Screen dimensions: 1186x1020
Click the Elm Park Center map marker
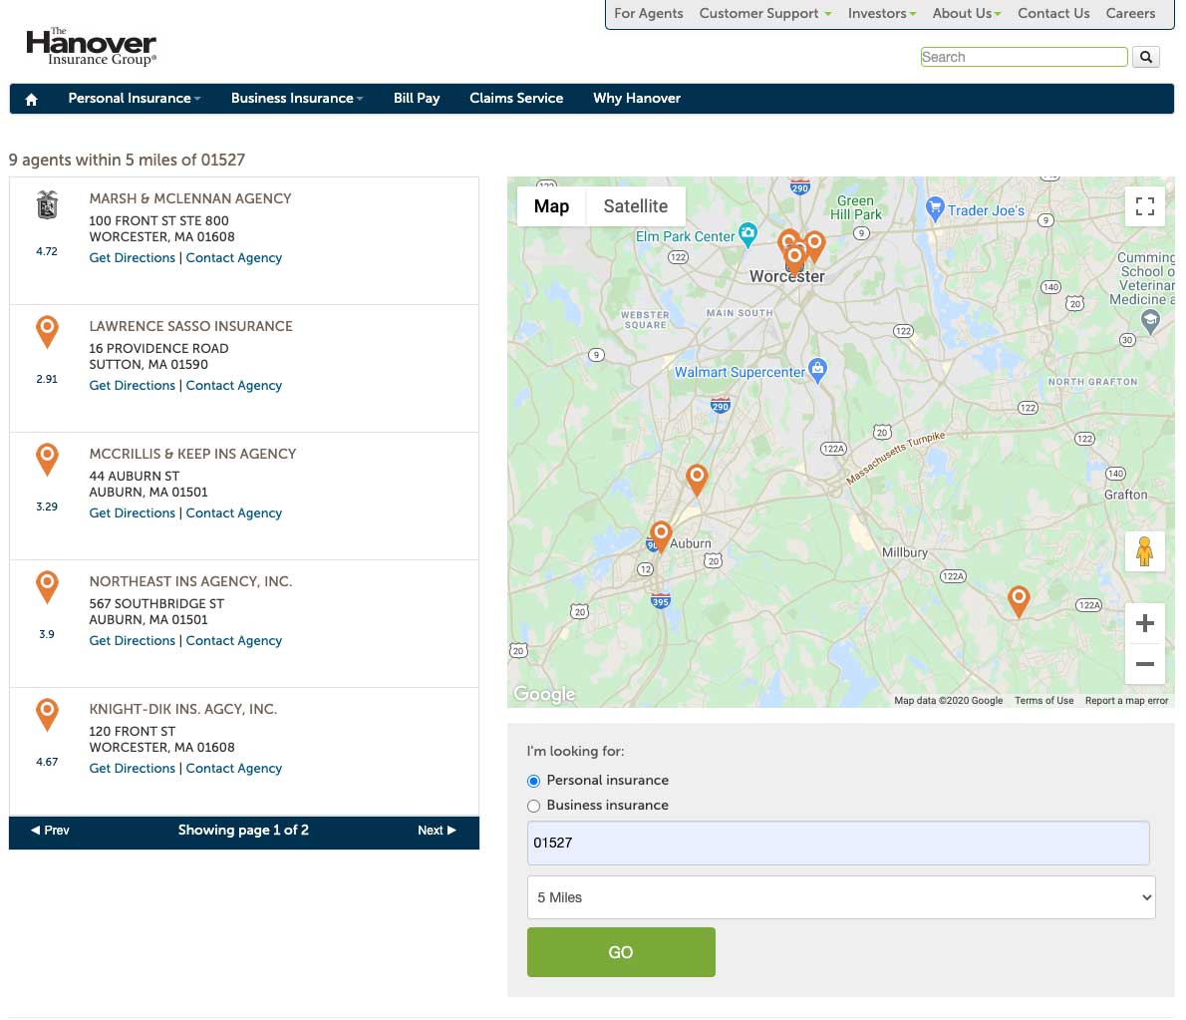coord(747,234)
